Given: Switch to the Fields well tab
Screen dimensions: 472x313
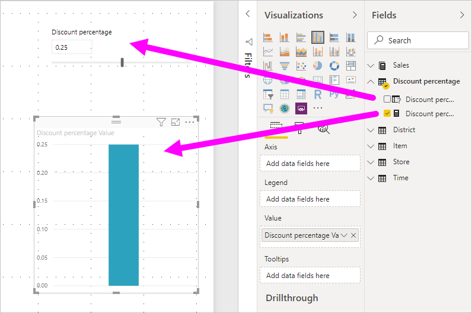Looking at the screenshot, I should 276,127.
